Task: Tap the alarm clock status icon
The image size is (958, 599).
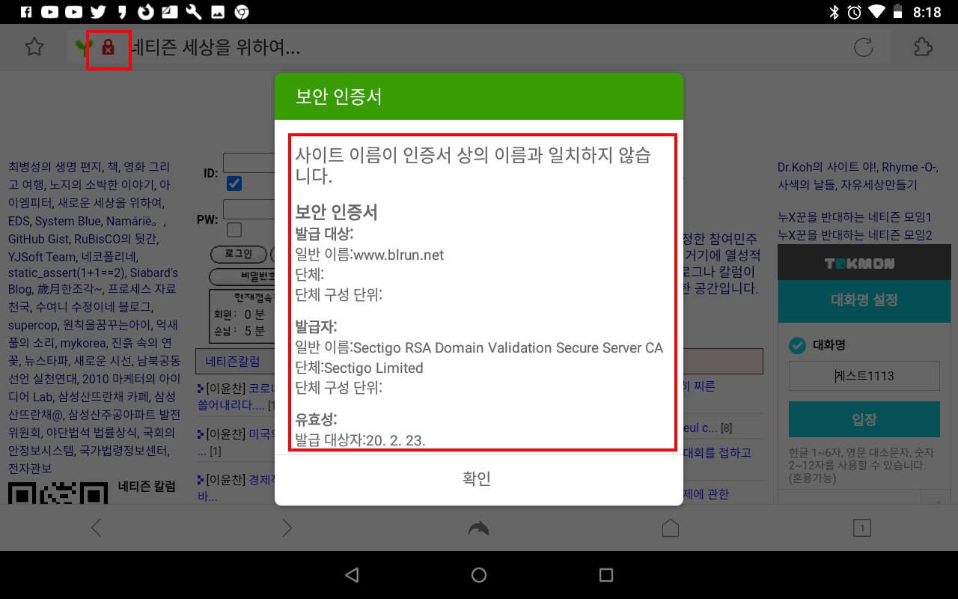Action: tap(855, 12)
